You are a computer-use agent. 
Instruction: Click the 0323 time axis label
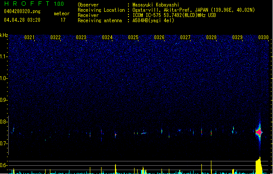pos(81,37)
